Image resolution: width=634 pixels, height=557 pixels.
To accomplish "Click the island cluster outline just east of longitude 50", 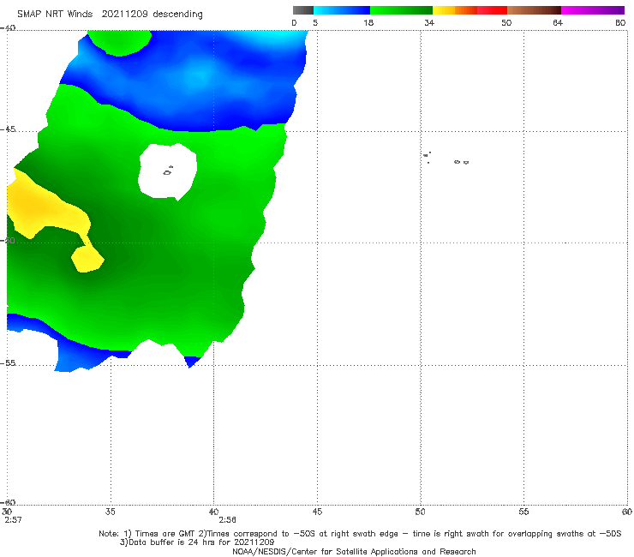I will pyautogui.click(x=427, y=157).
